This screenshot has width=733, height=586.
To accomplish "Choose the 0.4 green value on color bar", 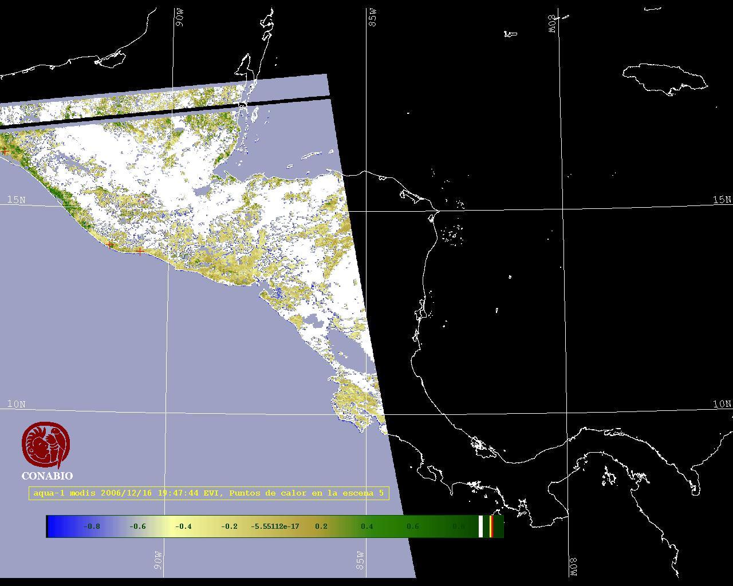I will point(367,526).
